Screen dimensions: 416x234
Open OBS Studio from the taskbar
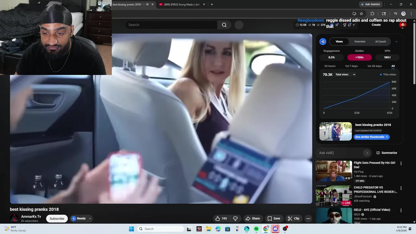285,229
